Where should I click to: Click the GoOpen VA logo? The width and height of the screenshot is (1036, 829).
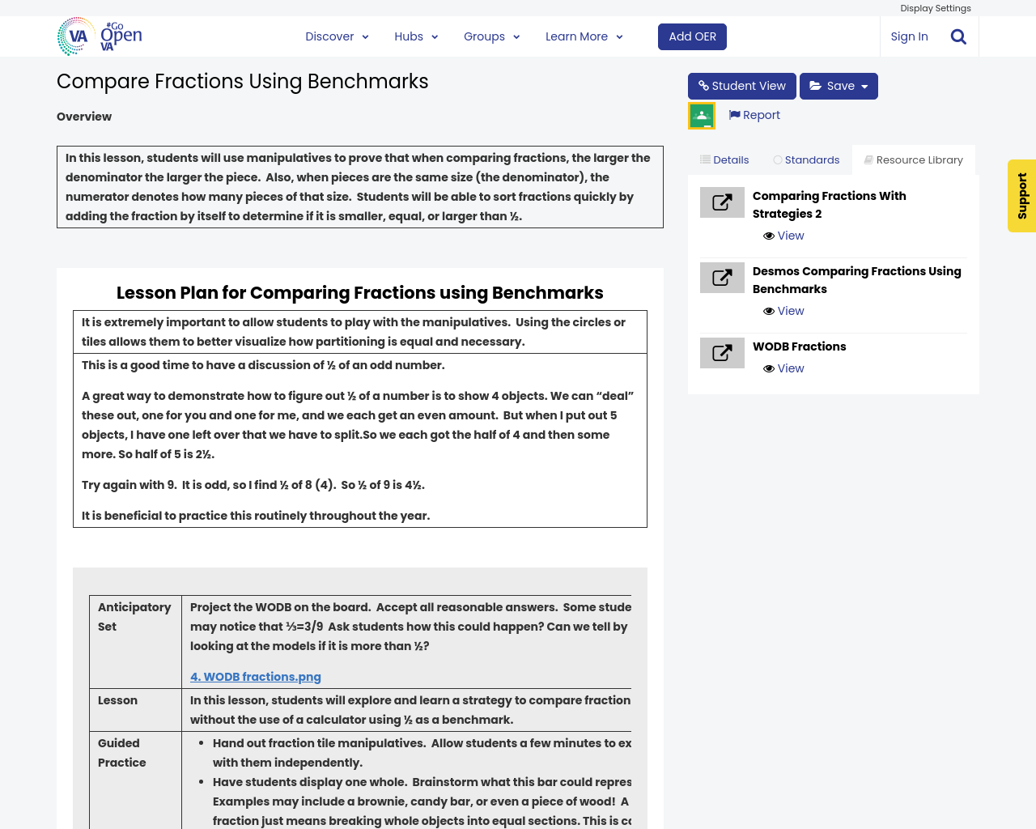100,36
